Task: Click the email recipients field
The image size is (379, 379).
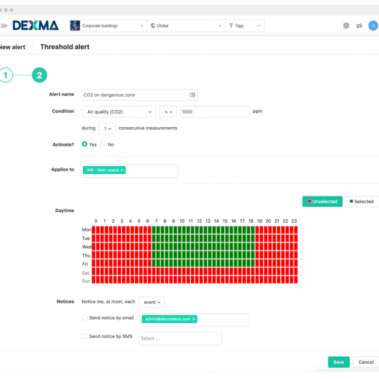Action: [x=195, y=320]
